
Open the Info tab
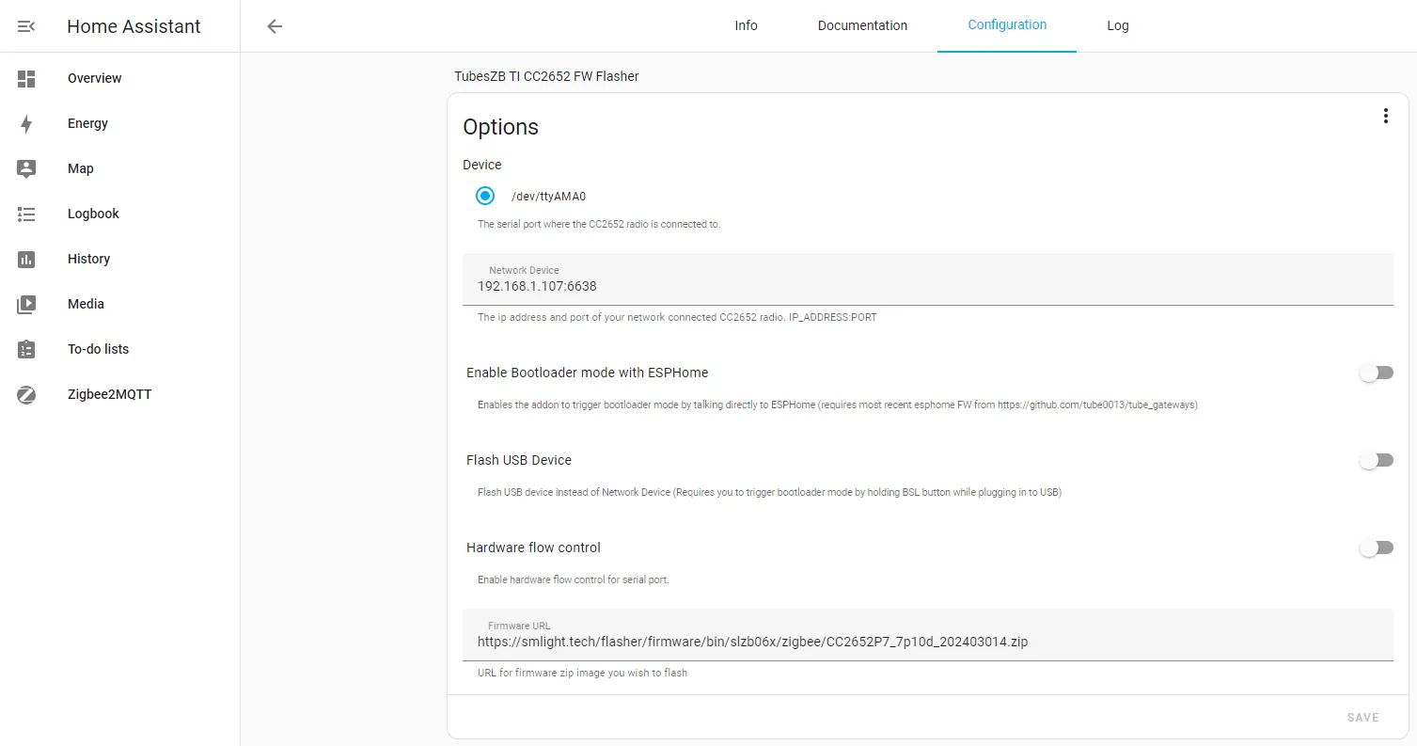[x=746, y=26]
